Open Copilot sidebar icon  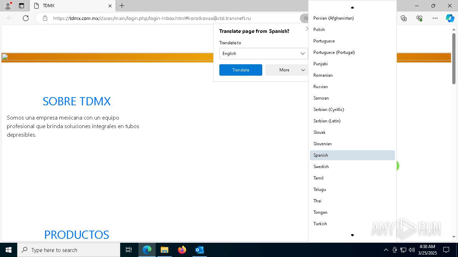coord(450,18)
